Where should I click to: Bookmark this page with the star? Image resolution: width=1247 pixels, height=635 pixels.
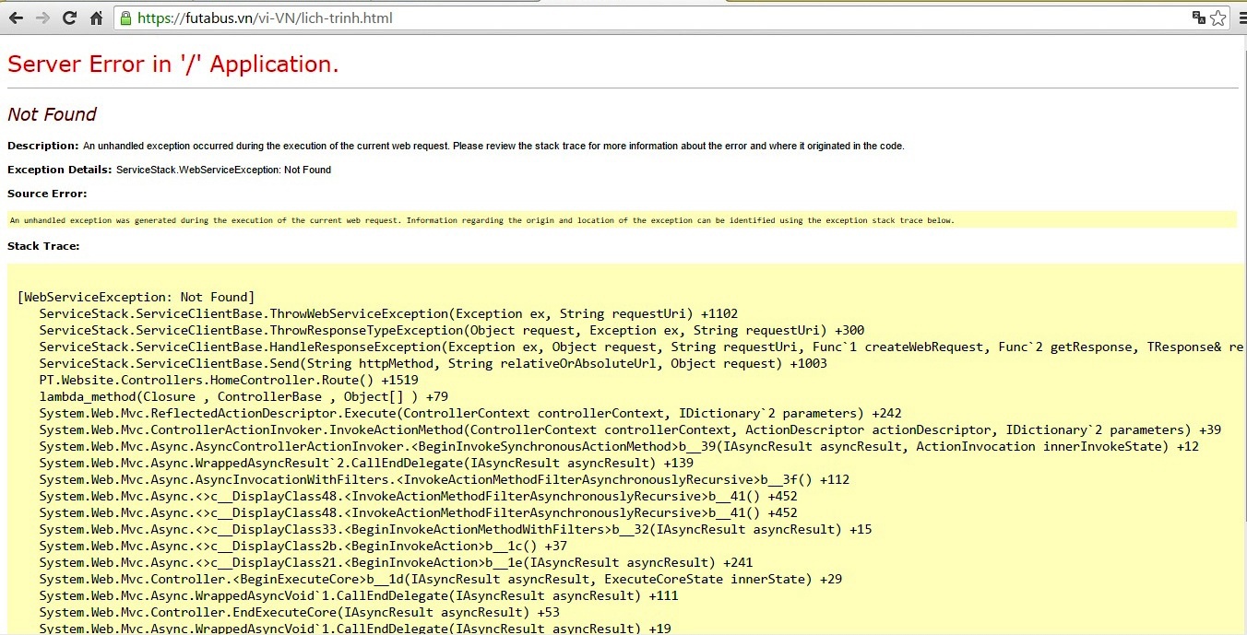coord(1217,18)
